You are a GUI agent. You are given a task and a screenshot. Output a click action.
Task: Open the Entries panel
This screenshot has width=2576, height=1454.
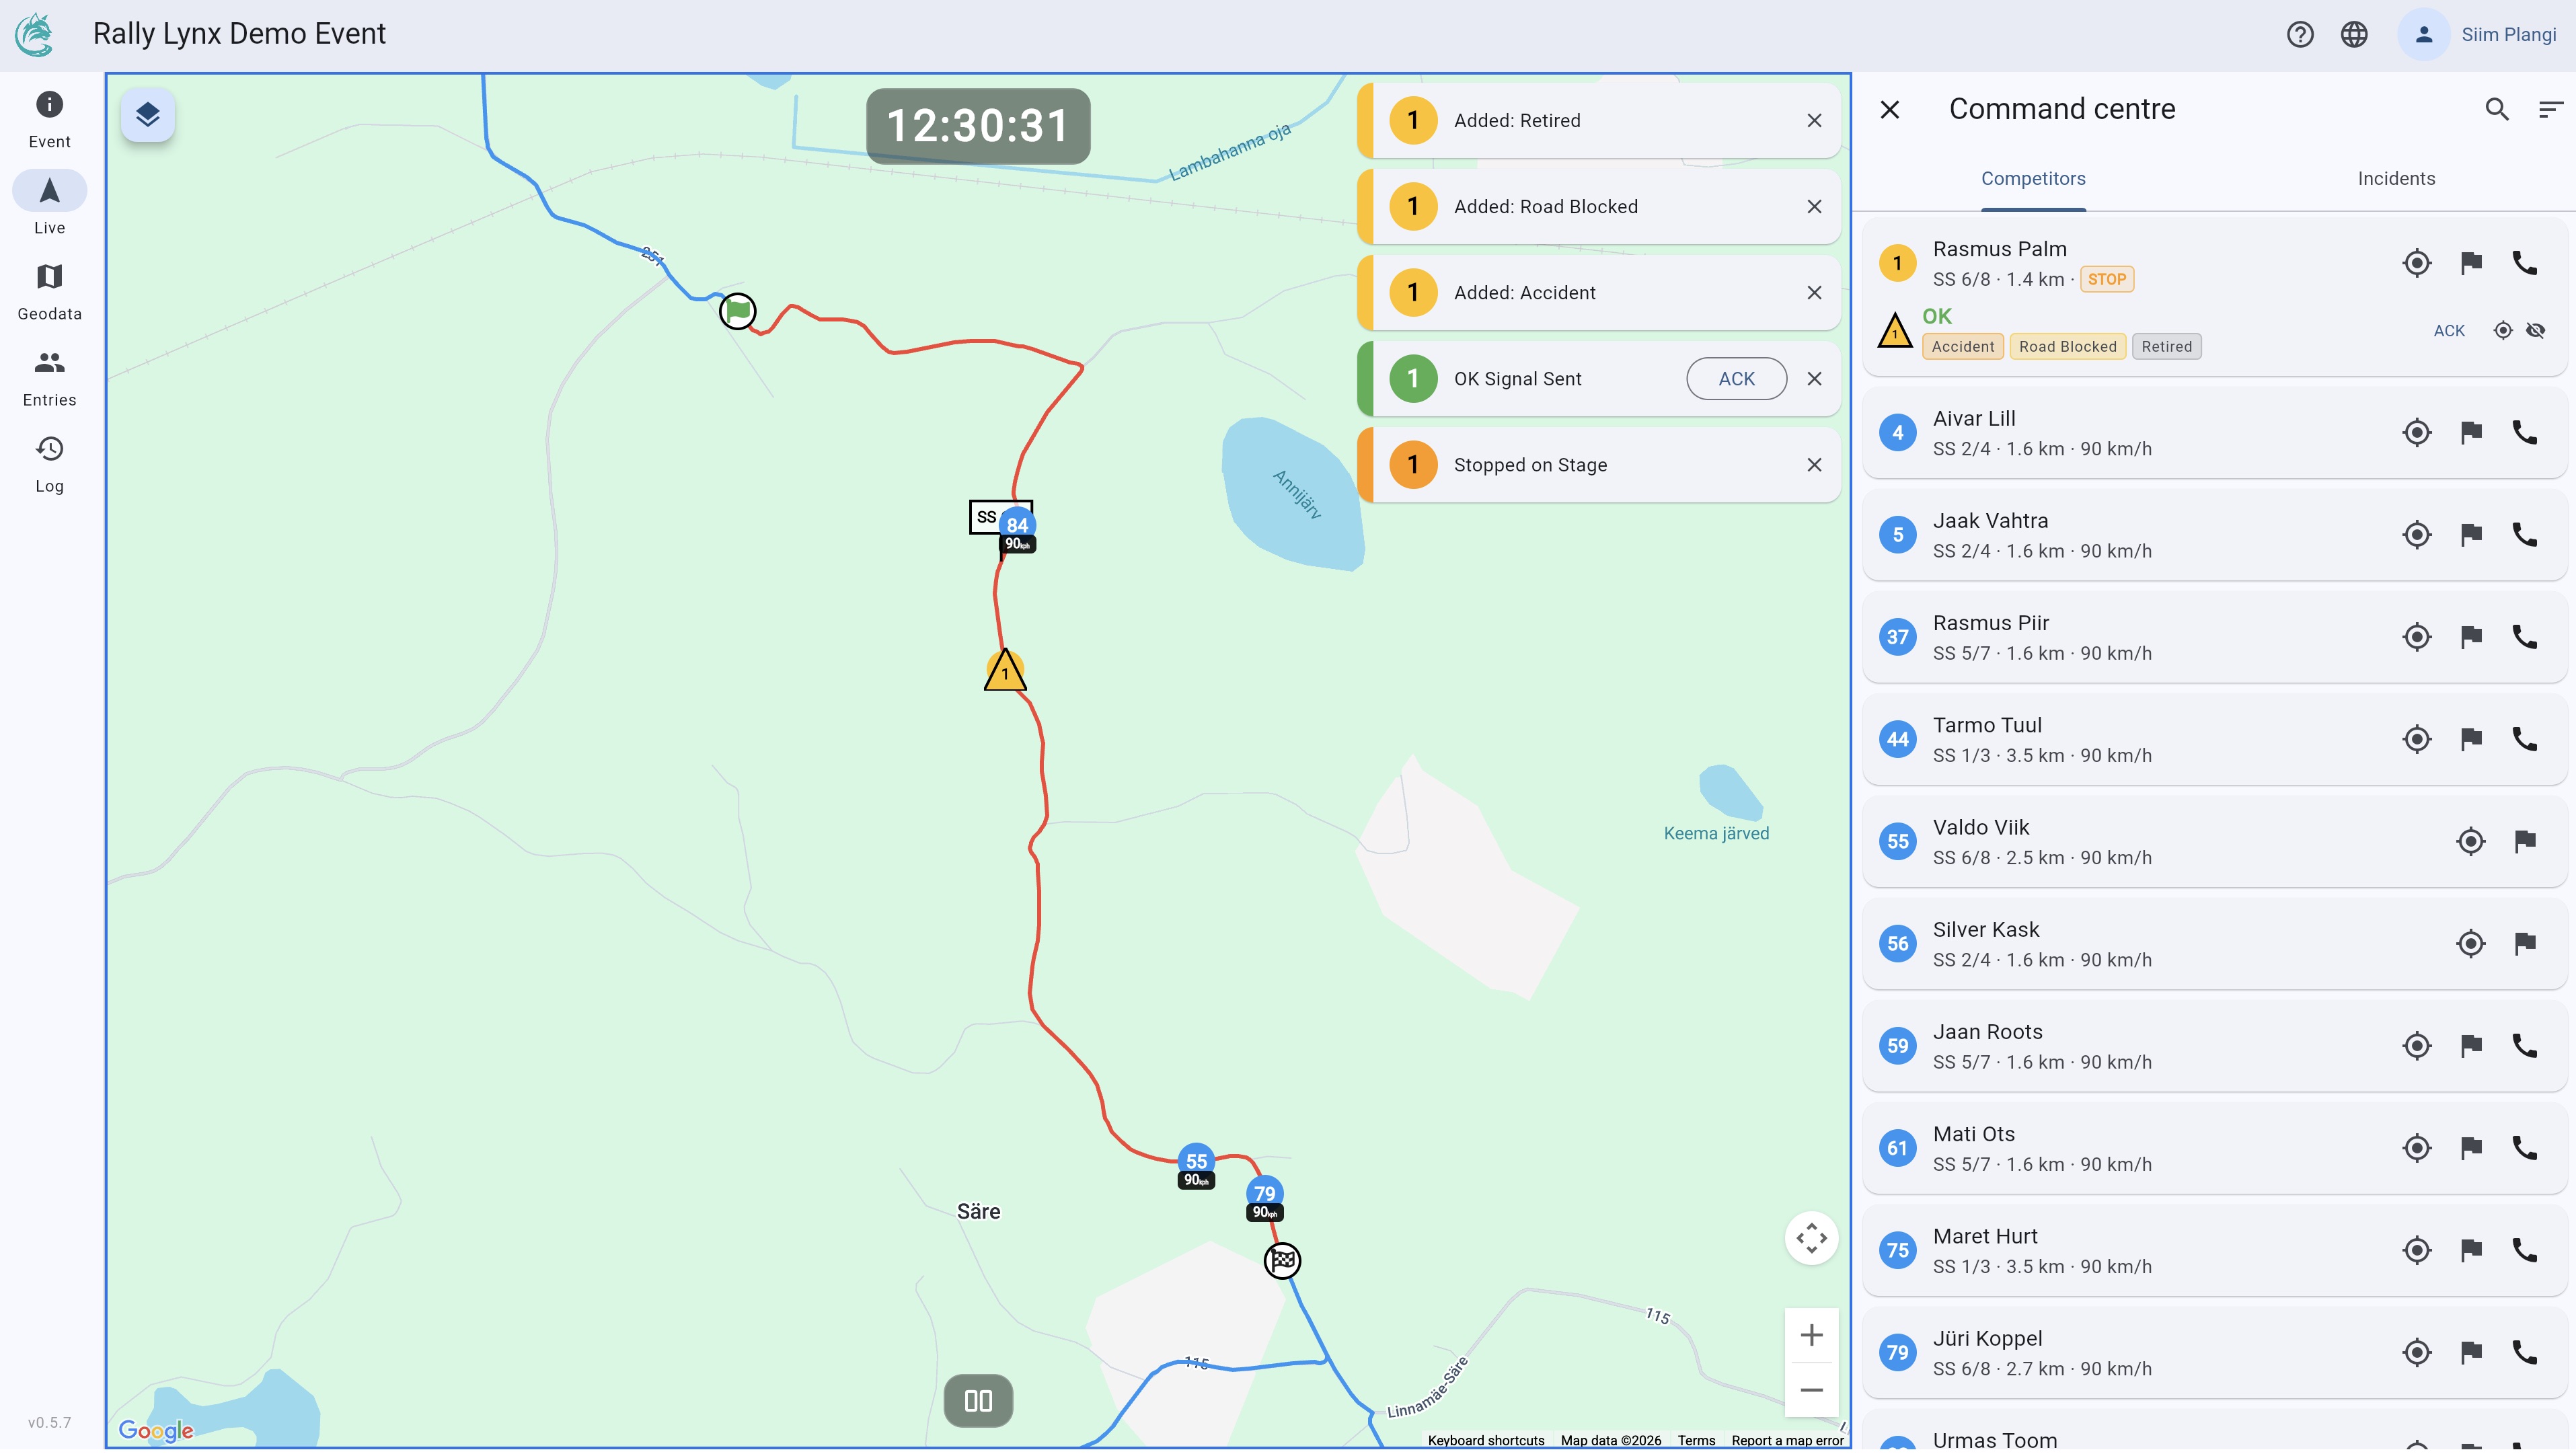48,375
